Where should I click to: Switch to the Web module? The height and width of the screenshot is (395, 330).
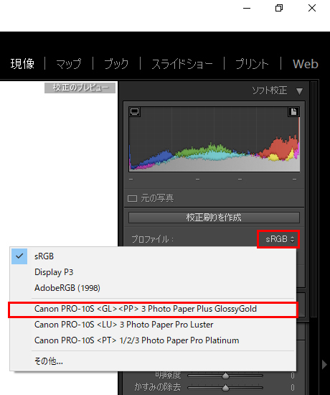tap(306, 64)
